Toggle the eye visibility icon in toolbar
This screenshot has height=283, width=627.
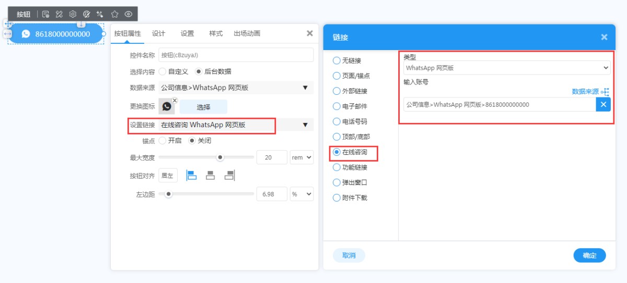(x=129, y=14)
